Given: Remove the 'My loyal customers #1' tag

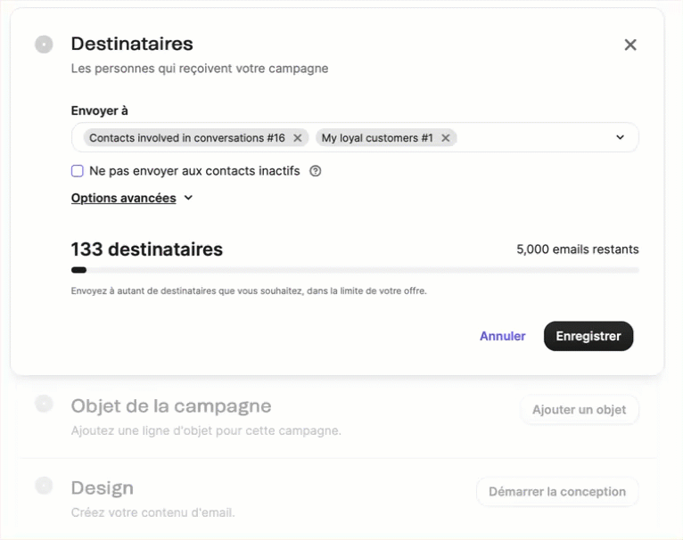Looking at the screenshot, I should [445, 138].
